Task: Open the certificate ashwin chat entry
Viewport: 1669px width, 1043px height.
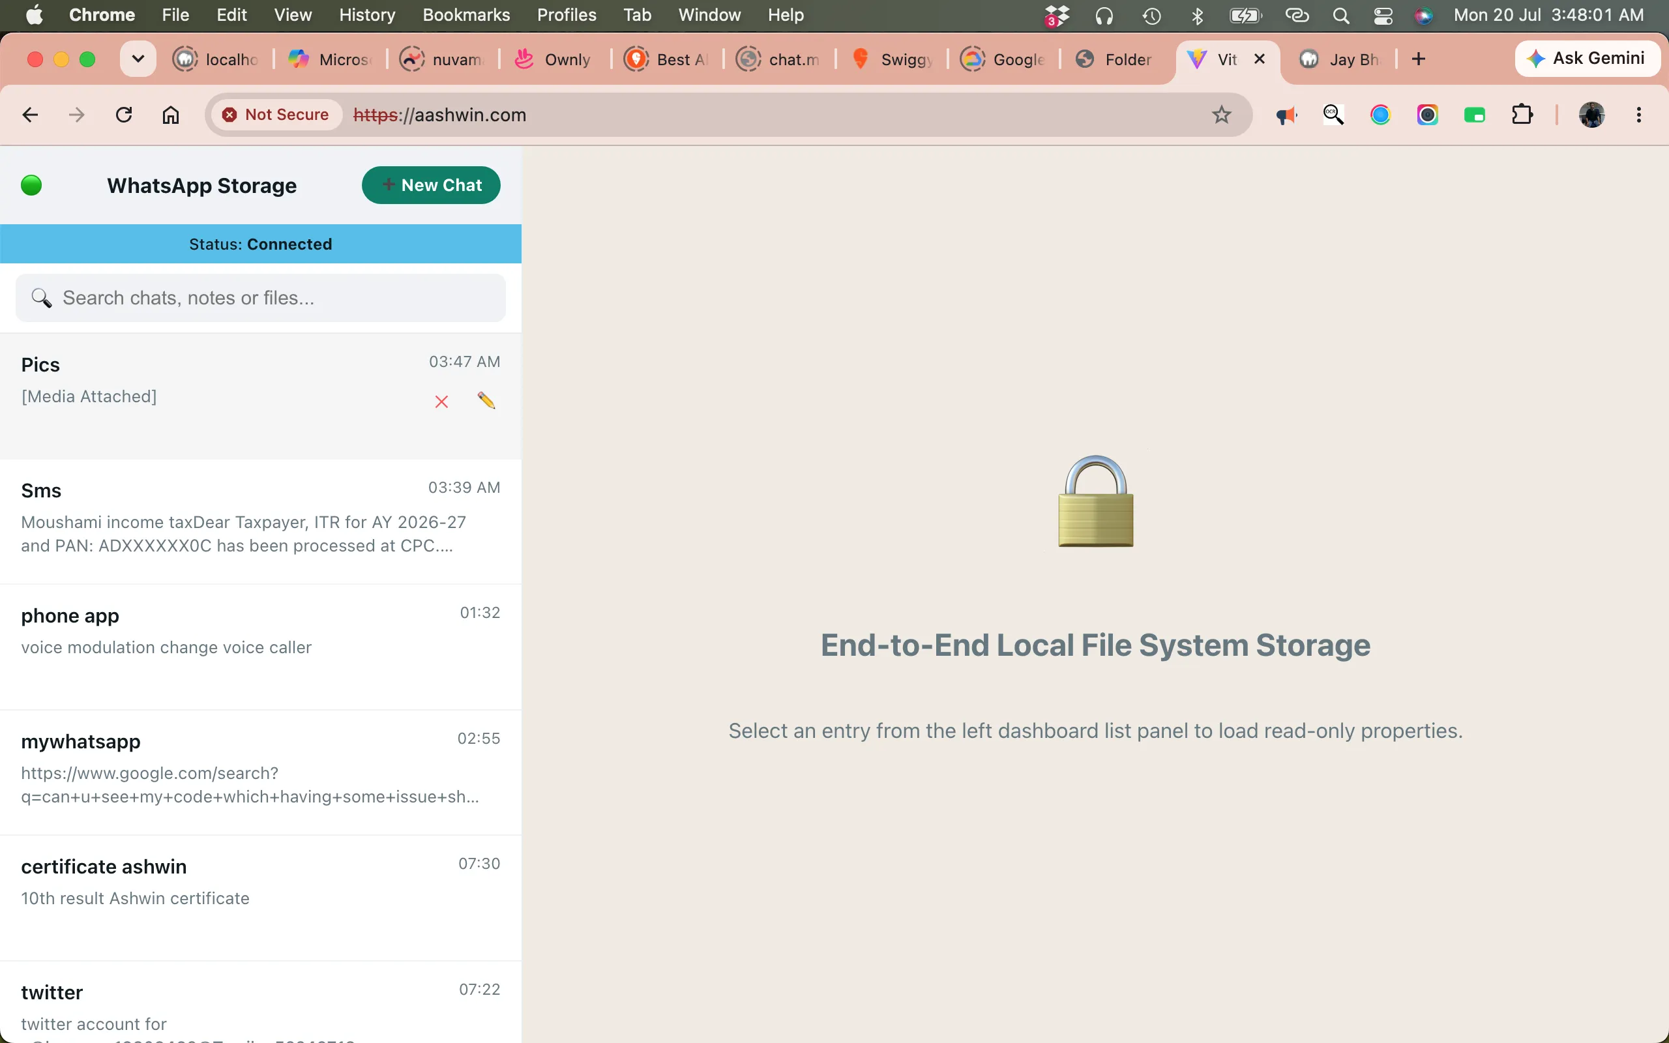Action: pyautogui.click(x=261, y=898)
